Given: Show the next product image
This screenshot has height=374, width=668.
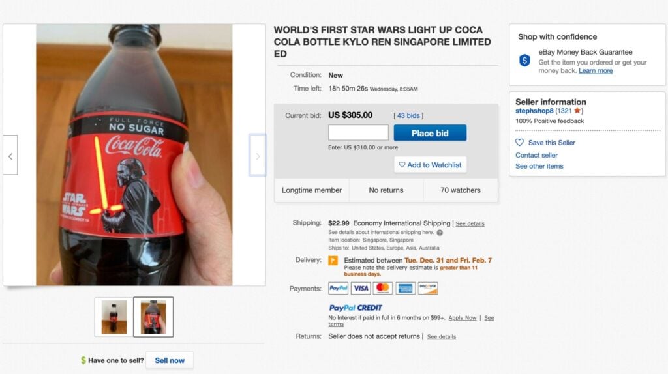Looking at the screenshot, I should 258,155.
